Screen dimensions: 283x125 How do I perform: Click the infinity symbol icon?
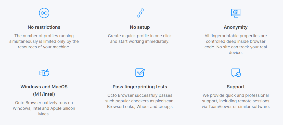point(44,13)
